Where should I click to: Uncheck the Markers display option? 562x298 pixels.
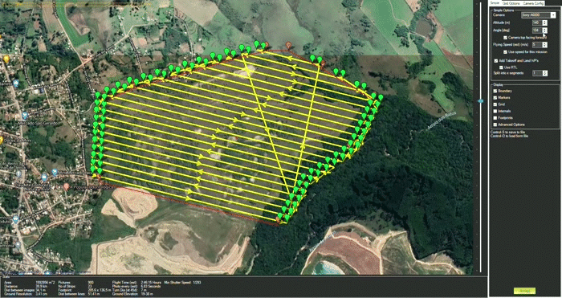click(495, 97)
